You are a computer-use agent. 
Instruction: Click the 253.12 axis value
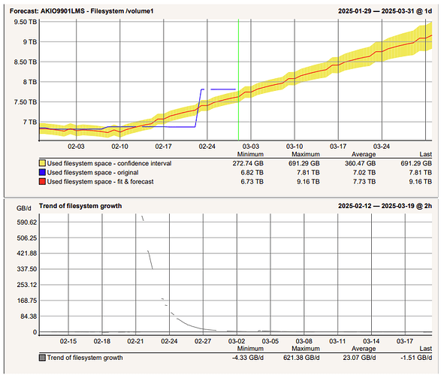click(27, 285)
